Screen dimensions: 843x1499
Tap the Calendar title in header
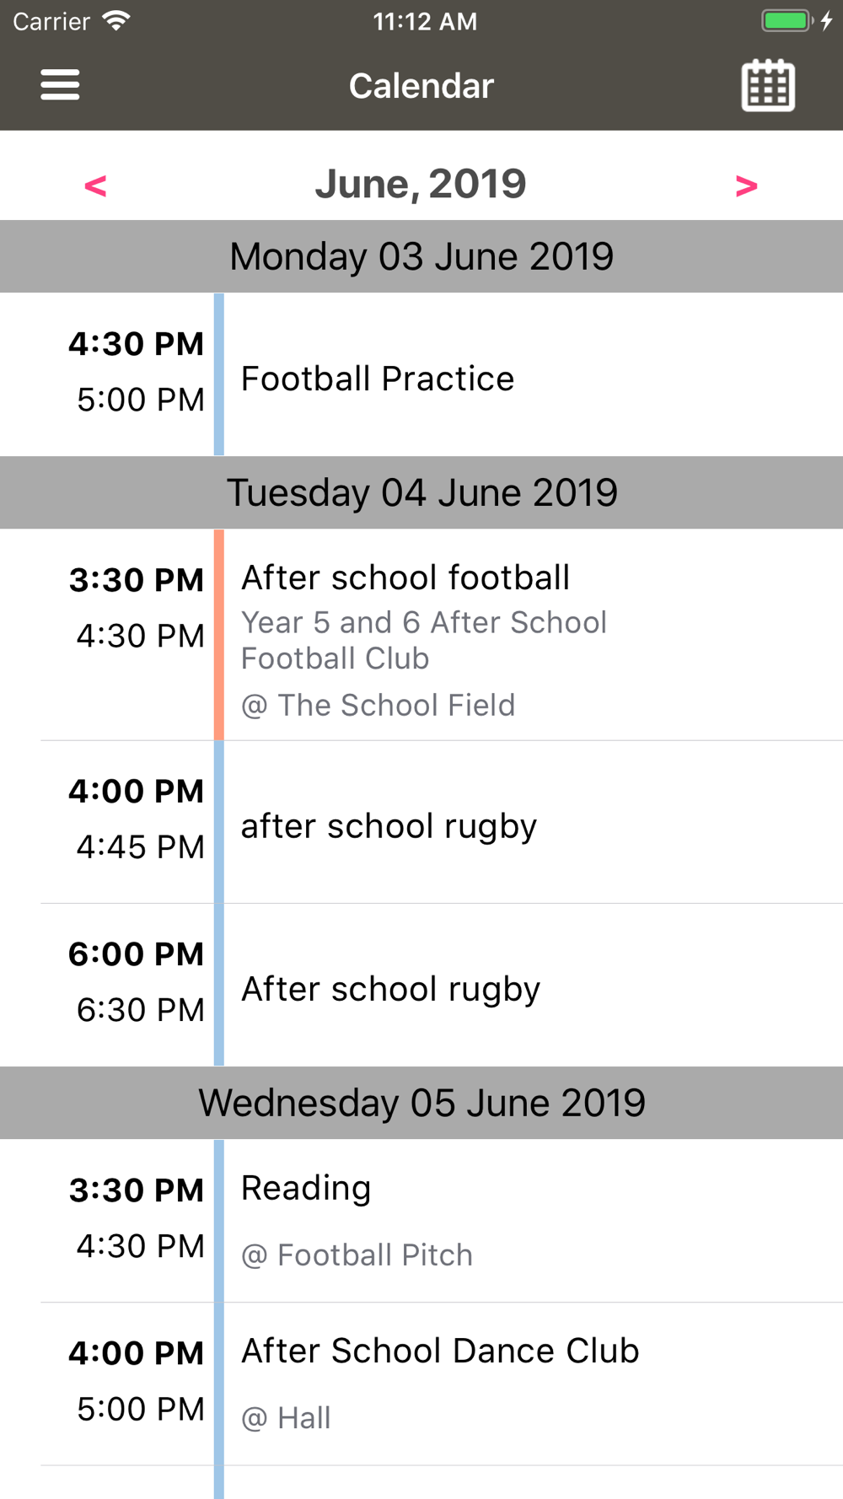pyautogui.click(x=421, y=86)
